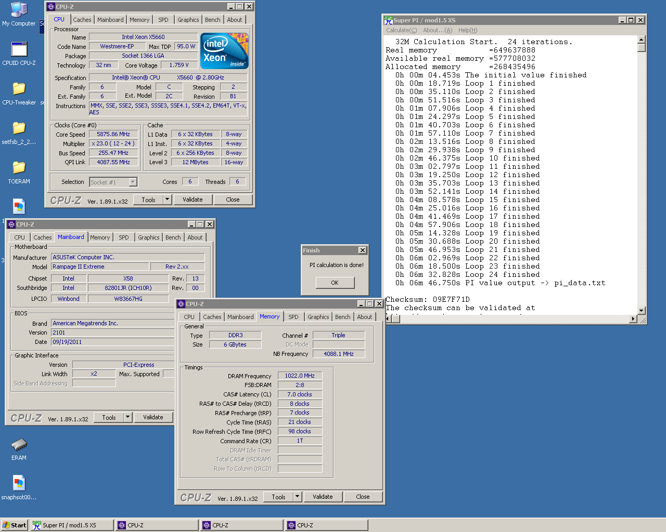Click the Super PI title bar icon
Viewport: 666px width, 532px height.
[388, 20]
